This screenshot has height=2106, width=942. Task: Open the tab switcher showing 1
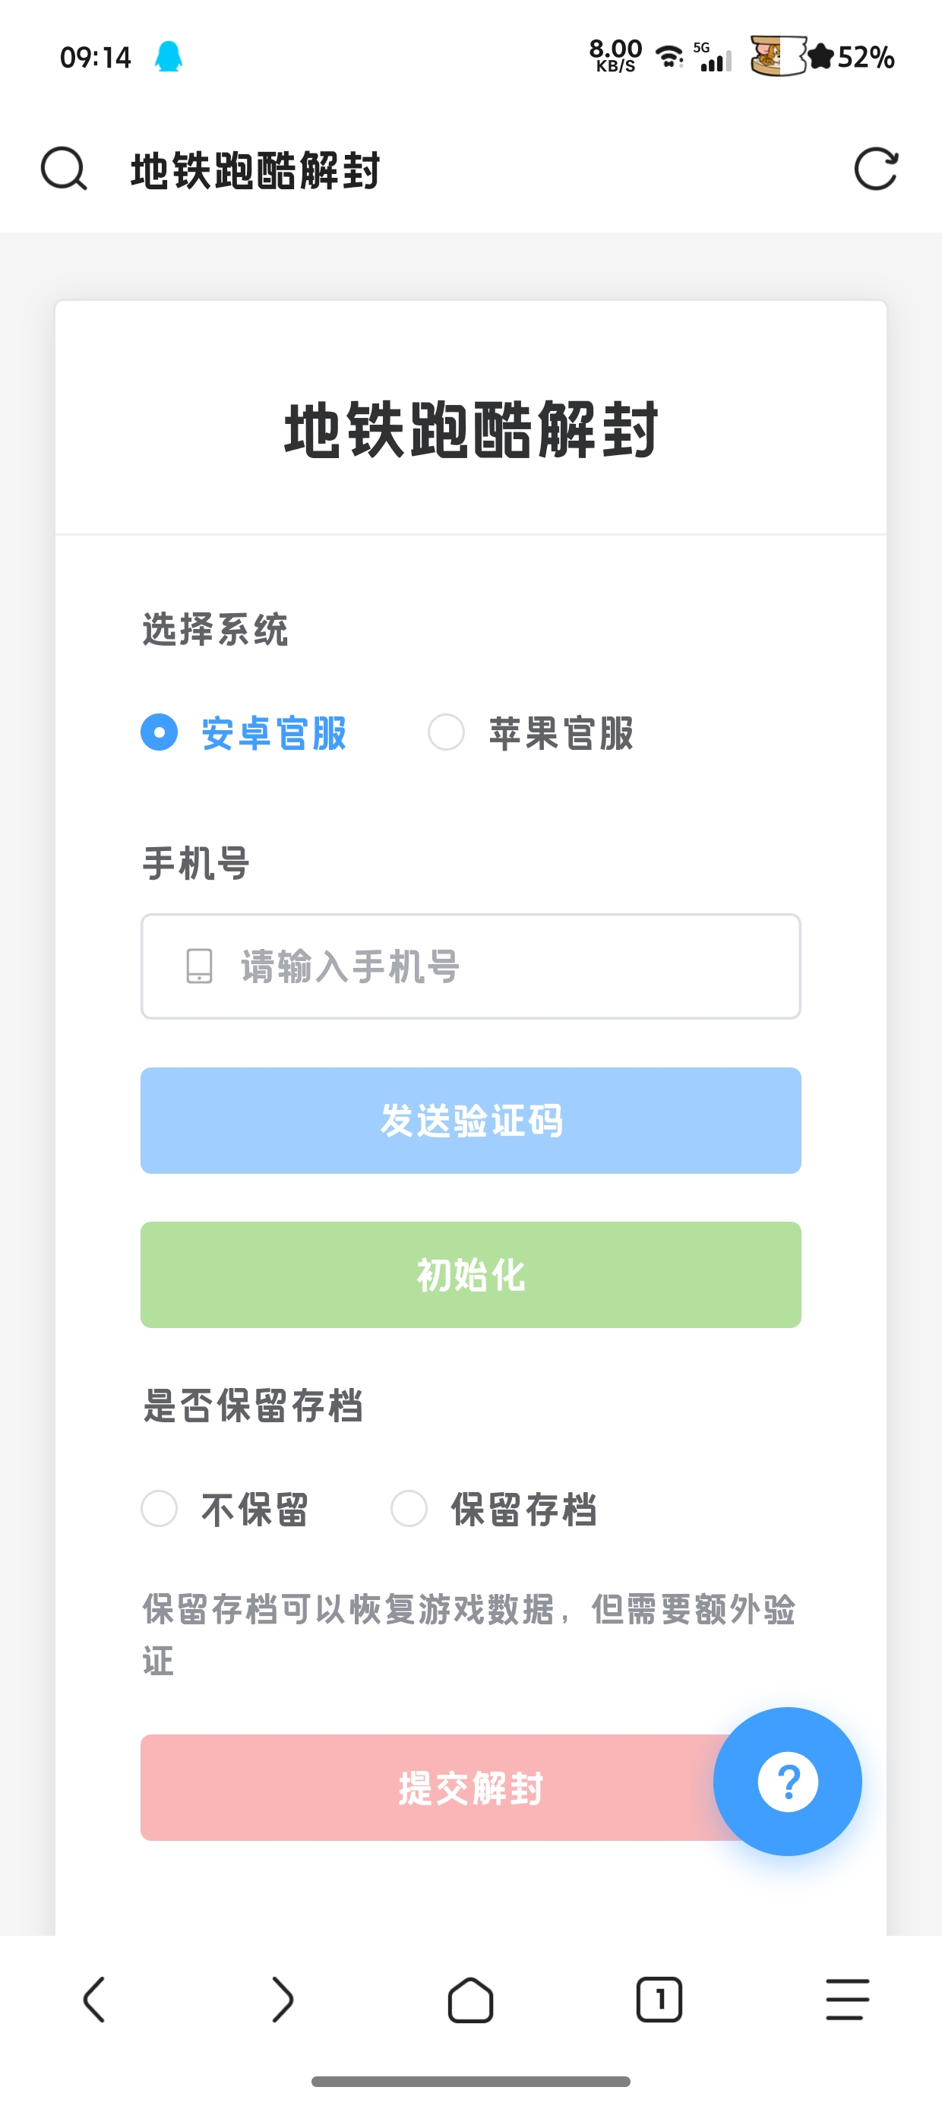(659, 2000)
